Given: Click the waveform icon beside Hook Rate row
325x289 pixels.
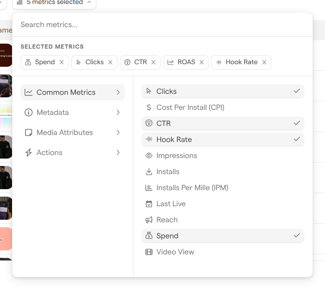Looking at the screenshot, I should [x=149, y=139].
